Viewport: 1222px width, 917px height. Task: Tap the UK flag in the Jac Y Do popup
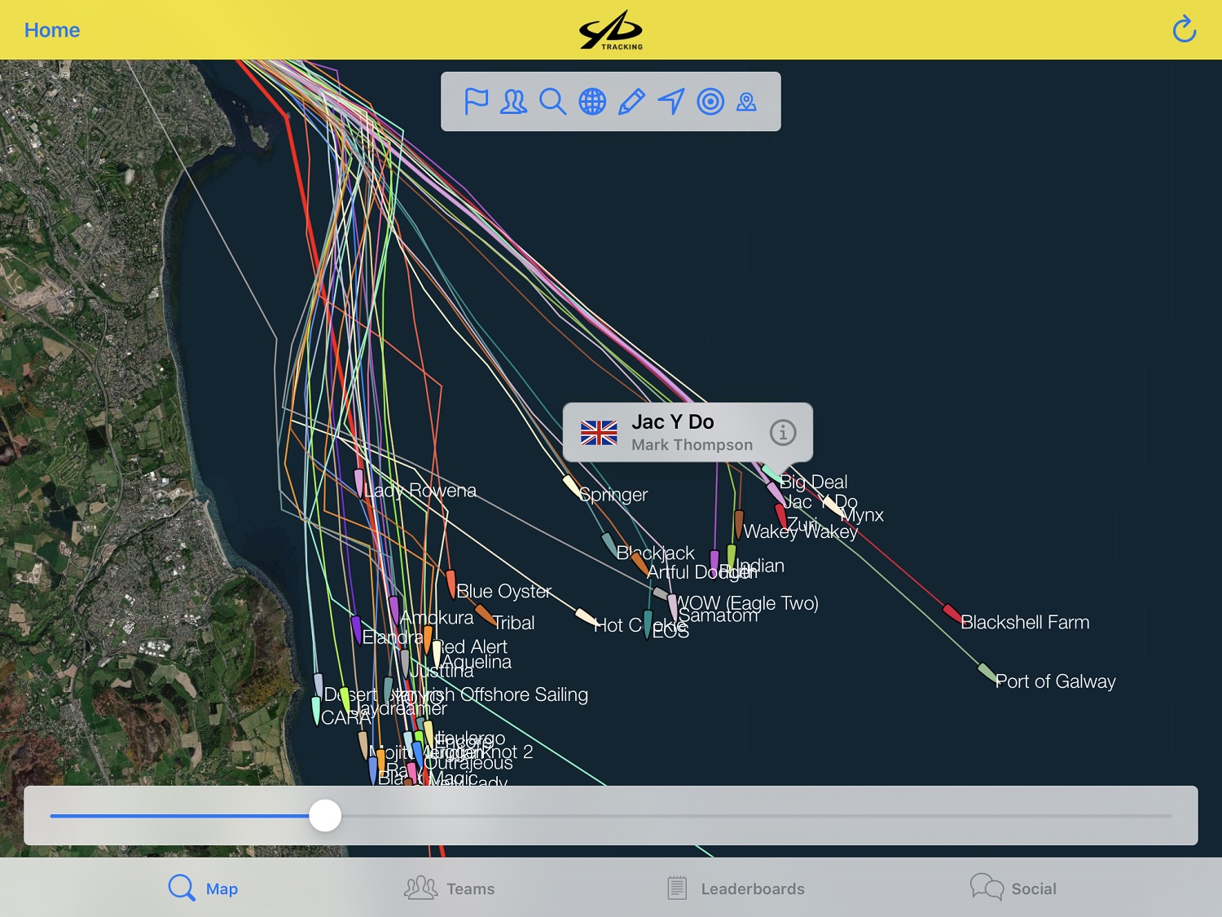tap(599, 433)
